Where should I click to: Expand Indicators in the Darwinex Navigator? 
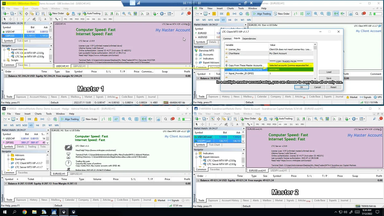pos(196,59)
